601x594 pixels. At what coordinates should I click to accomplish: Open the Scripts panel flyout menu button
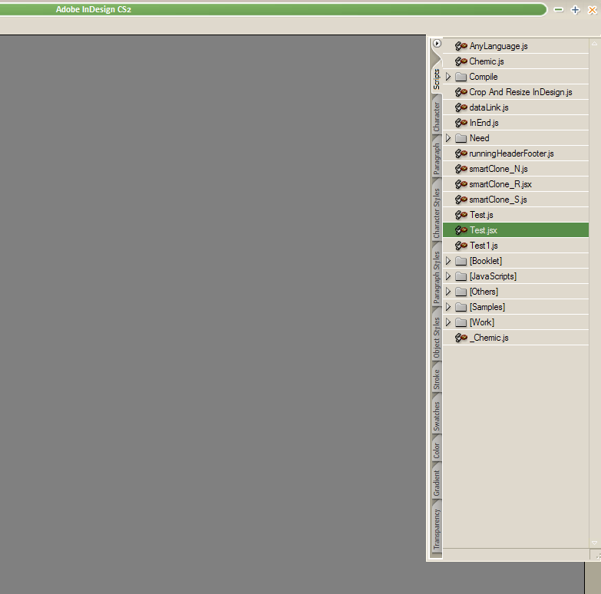[437, 44]
